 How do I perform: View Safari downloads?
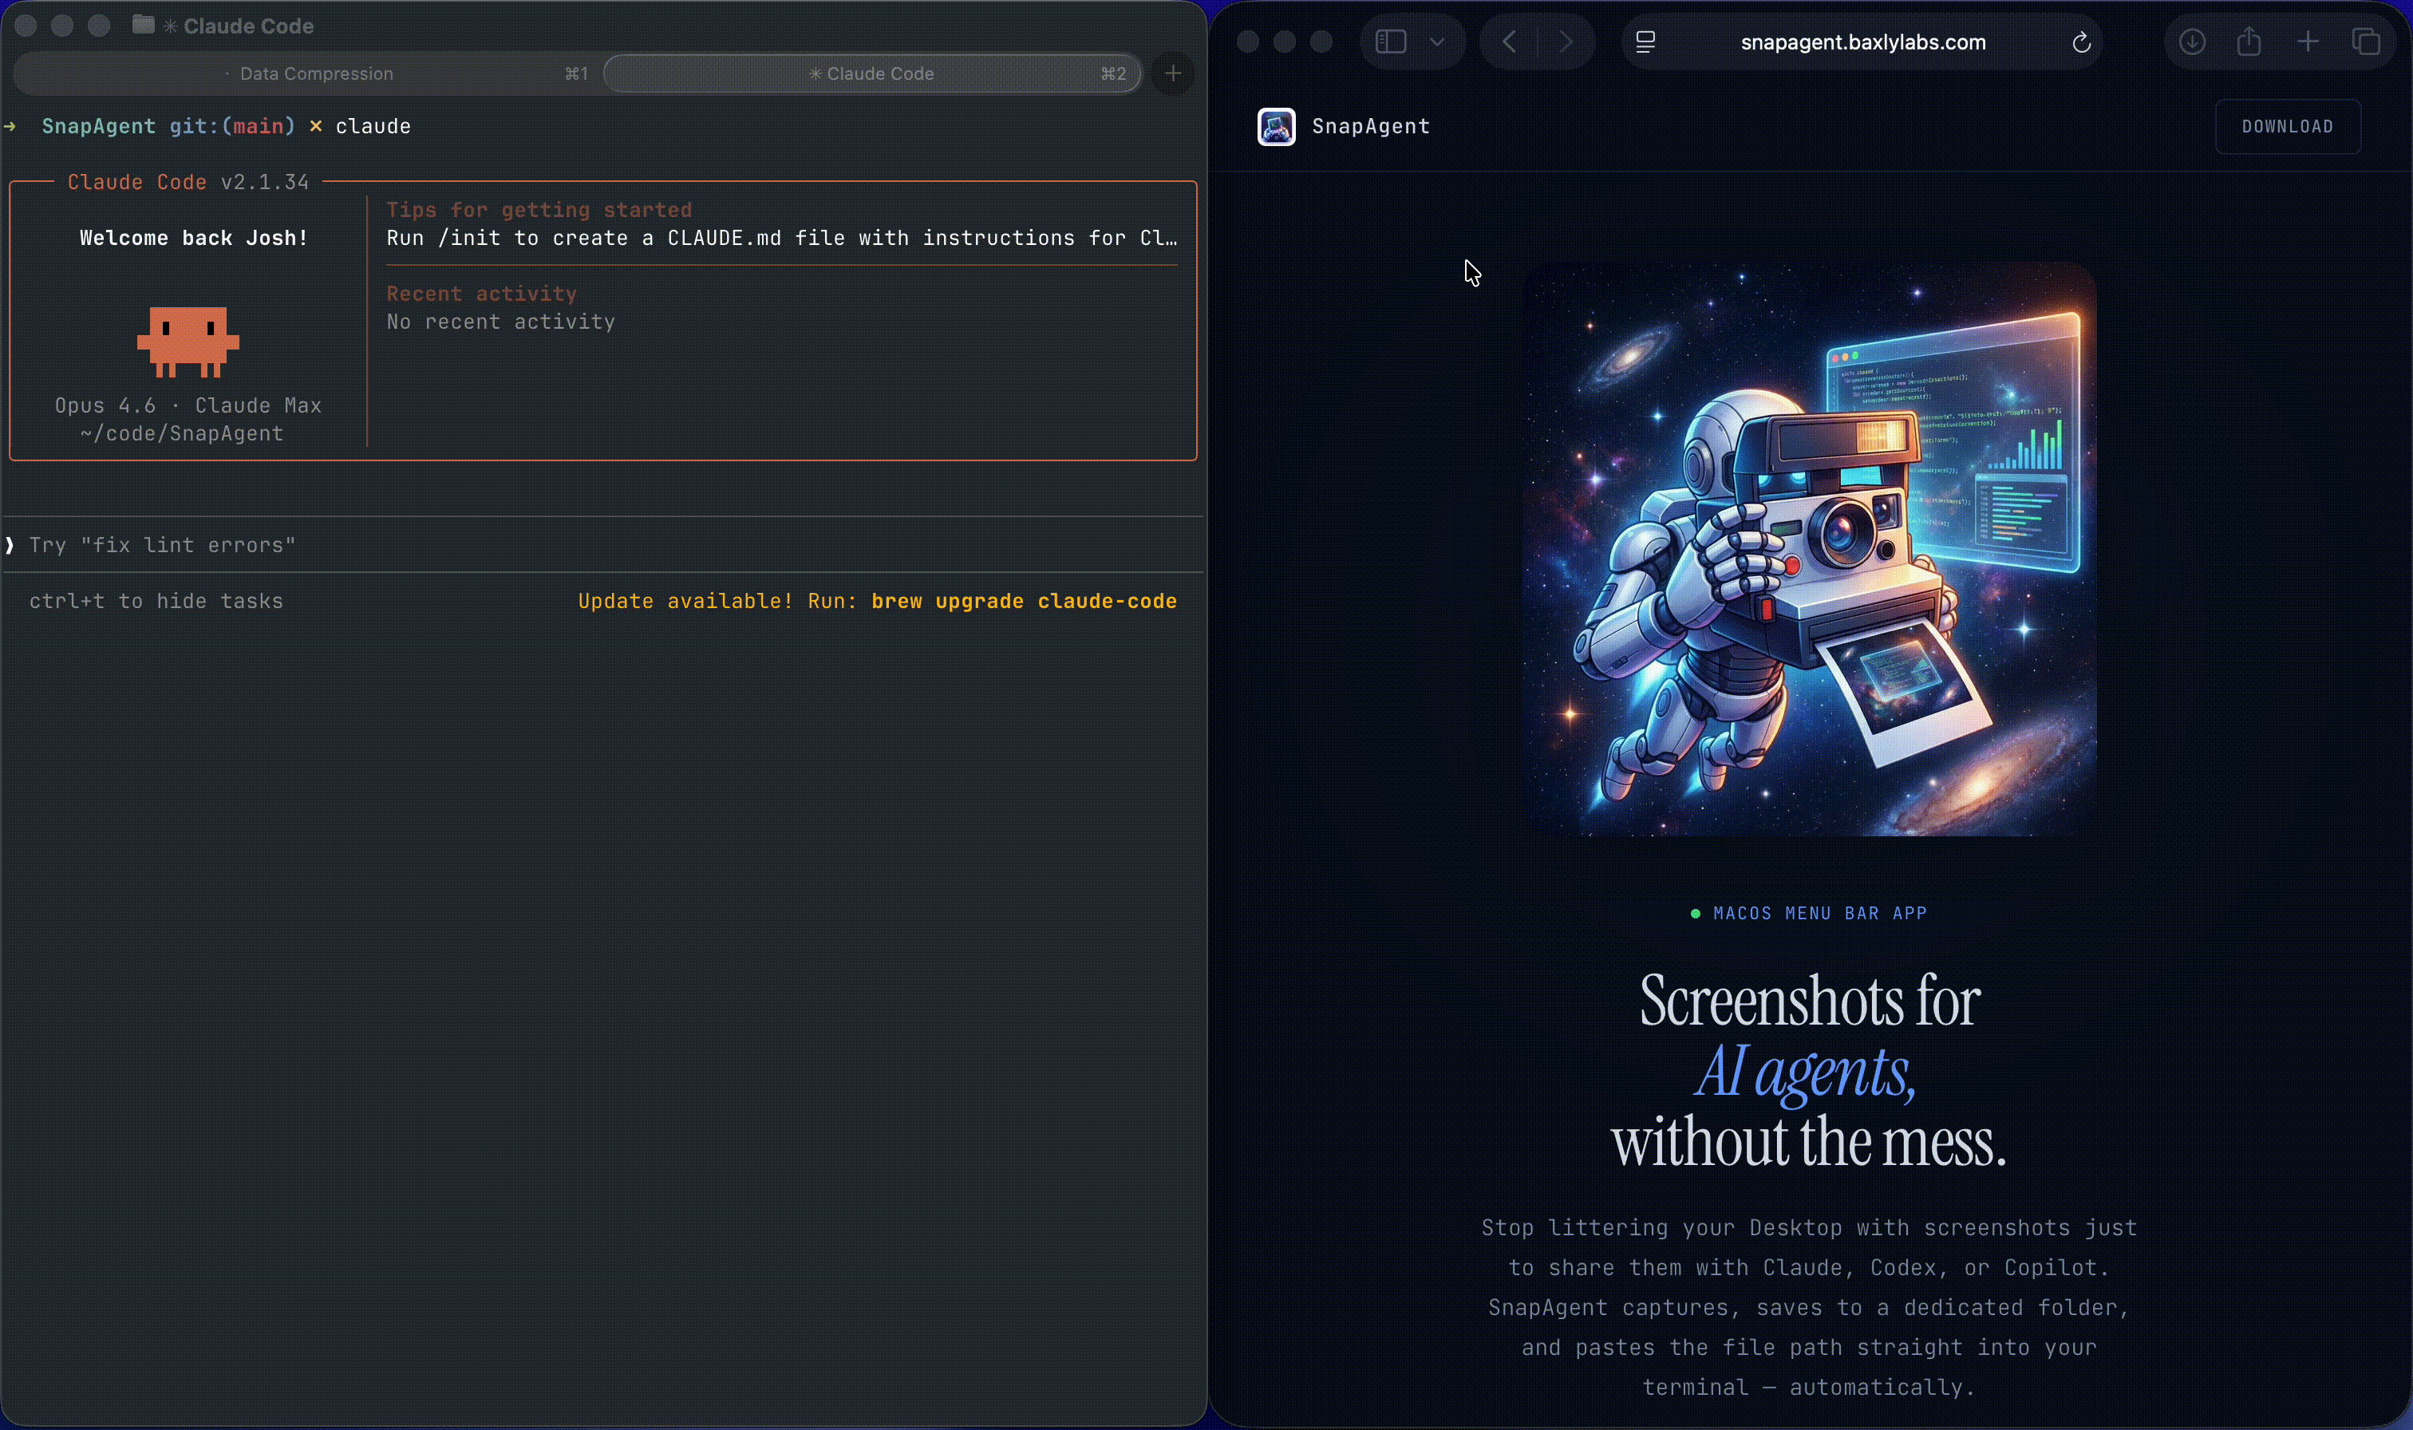click(2191, 41)
